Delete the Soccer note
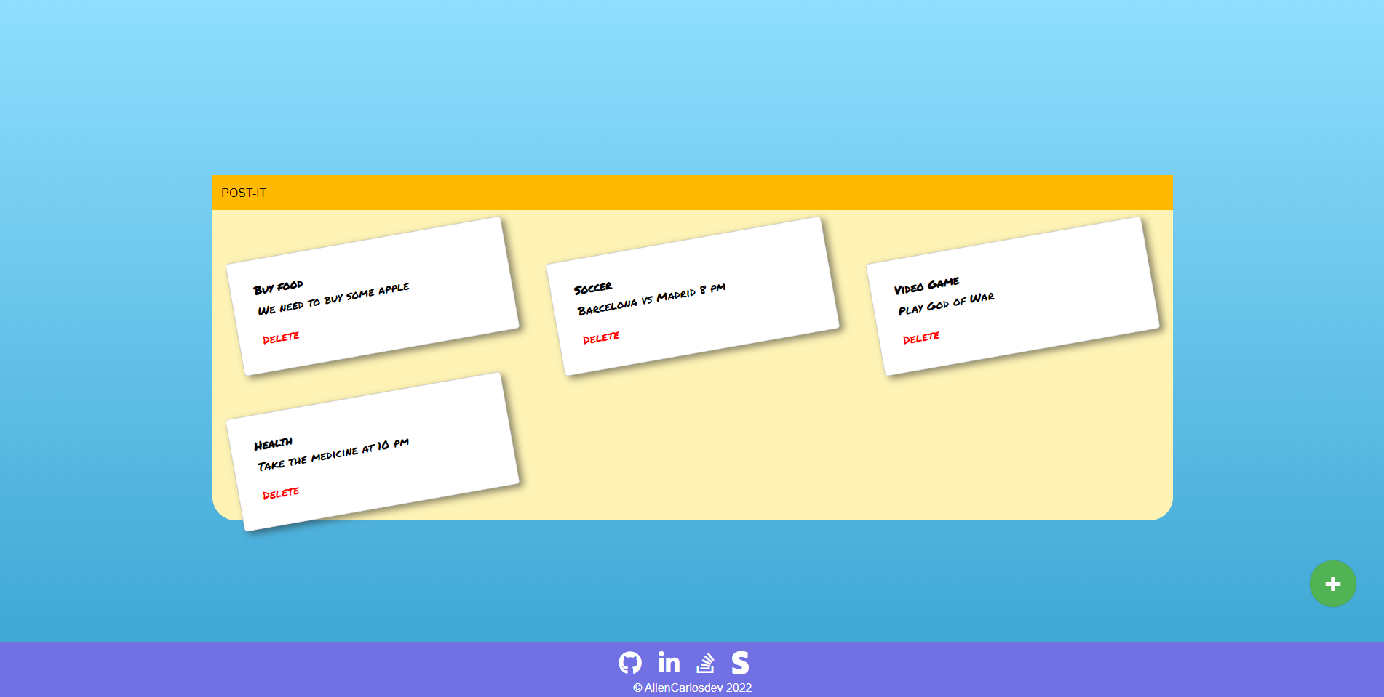The width and height of the screenshot is (1384, 697). coord(601,336)
